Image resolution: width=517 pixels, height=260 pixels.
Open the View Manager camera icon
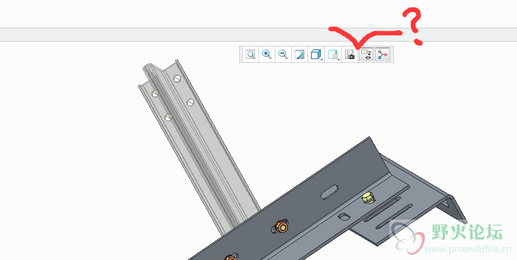(x=350, y=54)
